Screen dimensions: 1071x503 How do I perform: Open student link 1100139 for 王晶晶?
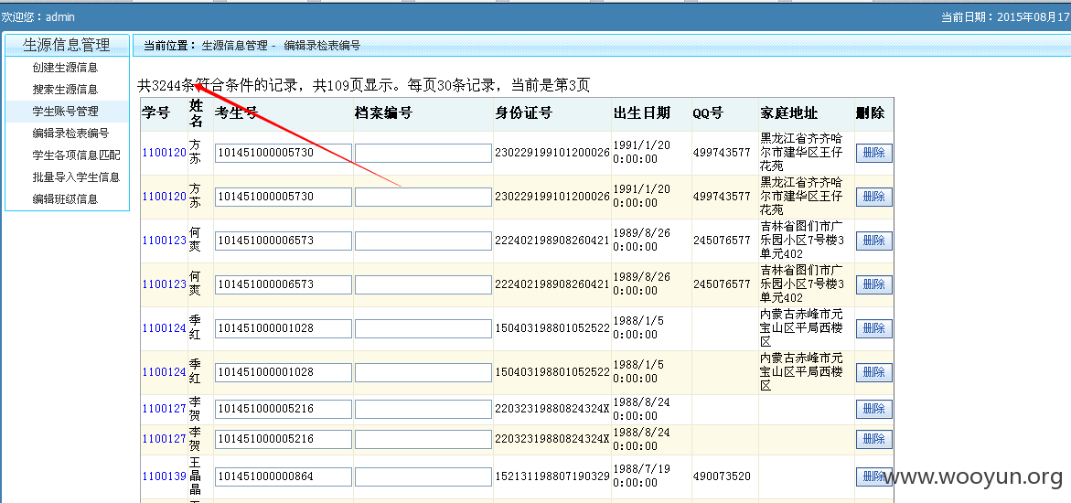[164, 476]
